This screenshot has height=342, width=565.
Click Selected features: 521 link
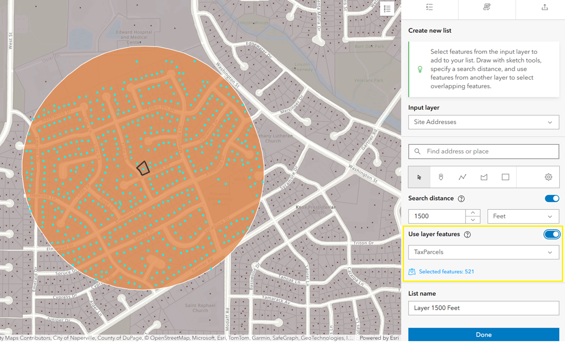tap(446, 272)
